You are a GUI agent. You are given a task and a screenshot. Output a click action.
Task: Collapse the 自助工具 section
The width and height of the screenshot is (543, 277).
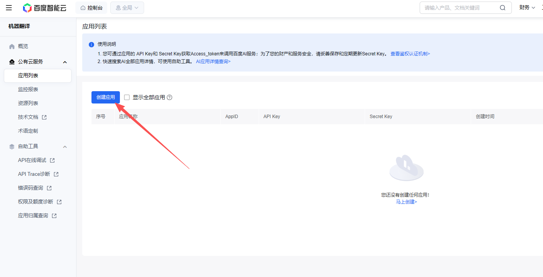(x=65, y=147)
